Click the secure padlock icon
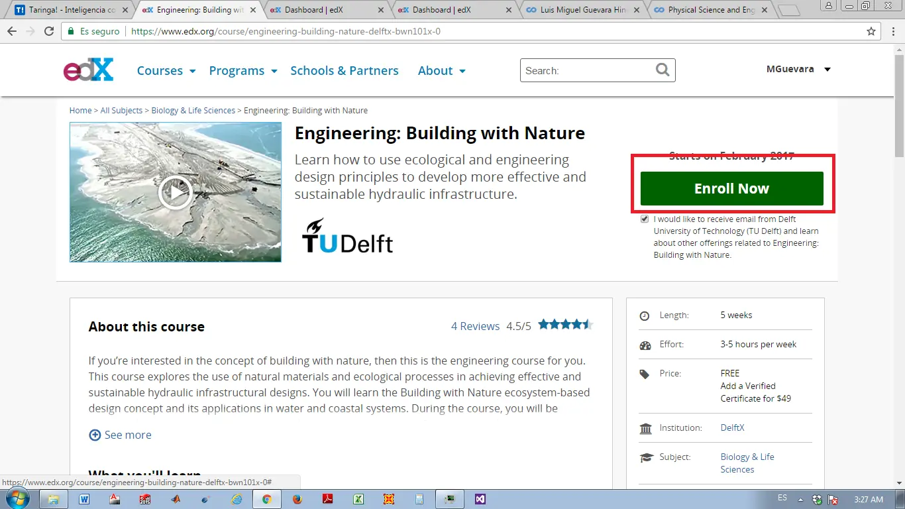905x509 pixels. point(72,31)
